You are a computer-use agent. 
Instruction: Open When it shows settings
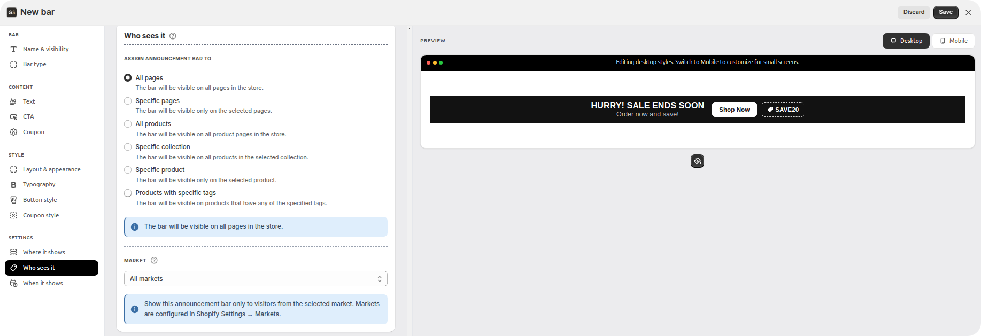51,283
